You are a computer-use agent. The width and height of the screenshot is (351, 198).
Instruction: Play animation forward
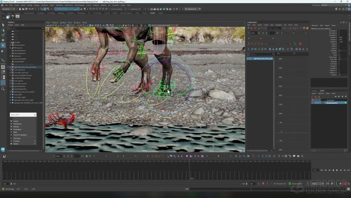click(x=337, y=170)
